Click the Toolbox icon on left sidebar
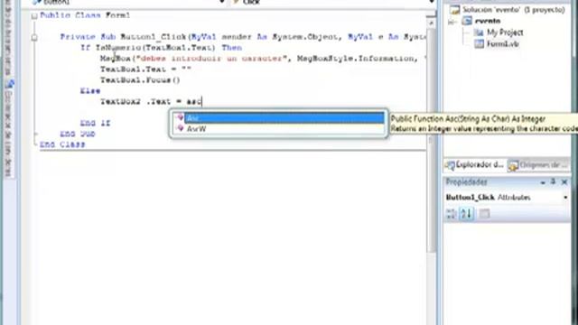 [10, 84]
